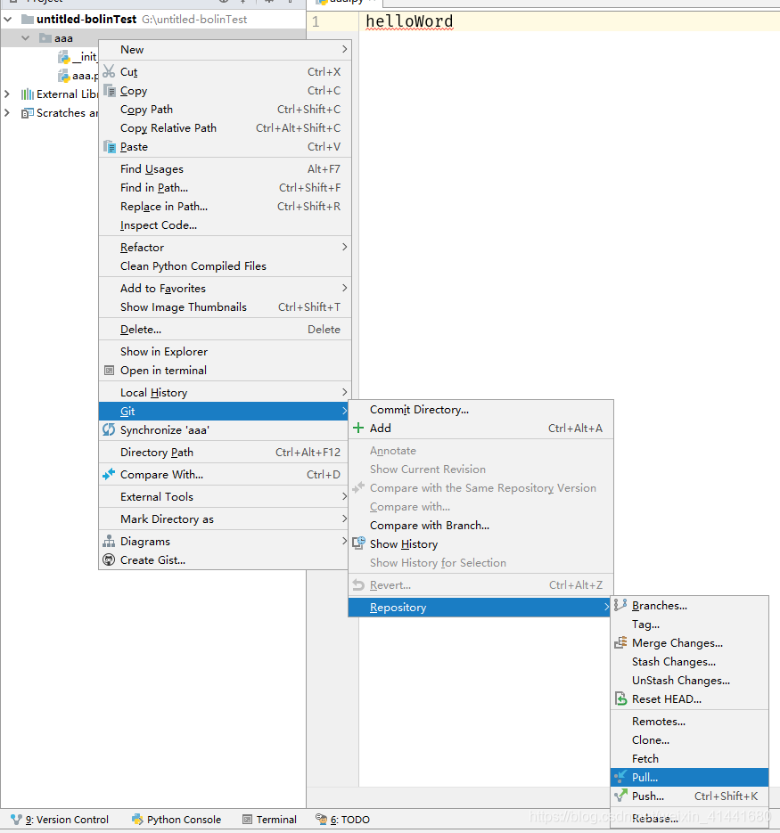Click the Open in terminal icon
This screenshot has width=780, height=833.
tap(109, 371)
